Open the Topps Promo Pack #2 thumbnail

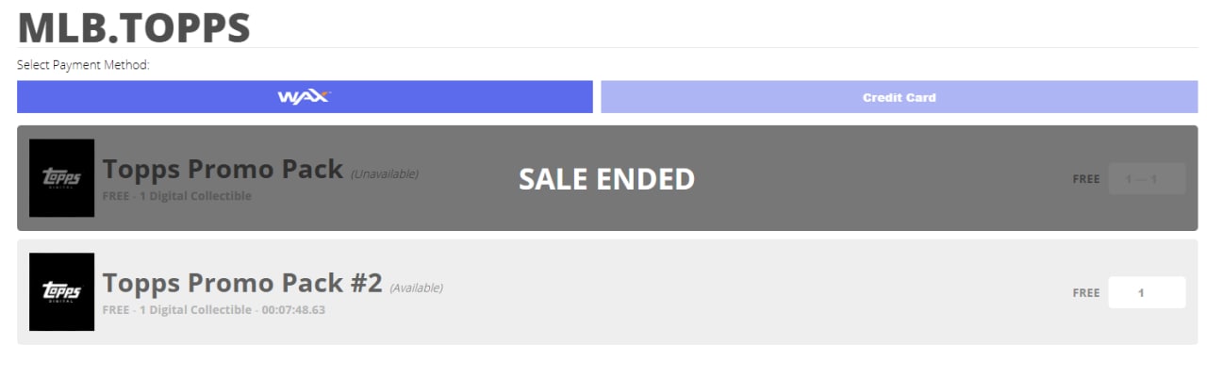pos(61,292)
